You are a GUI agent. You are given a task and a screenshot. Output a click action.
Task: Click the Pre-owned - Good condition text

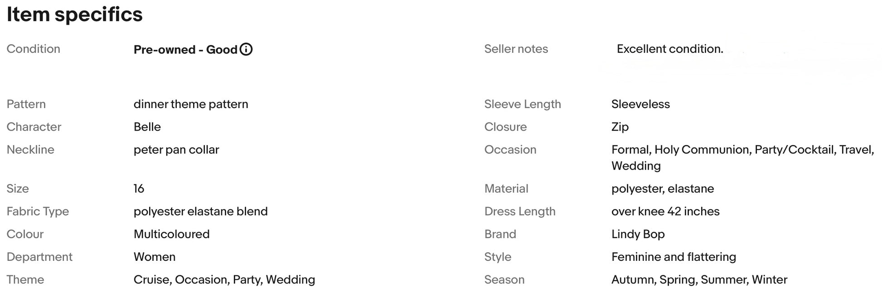[185, 50]
